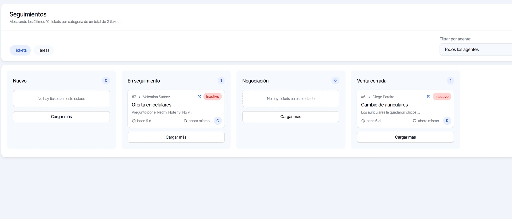
Task: Load more tickets in the Nuevo column
Action: pyautogui.click(x=61, y=117)
